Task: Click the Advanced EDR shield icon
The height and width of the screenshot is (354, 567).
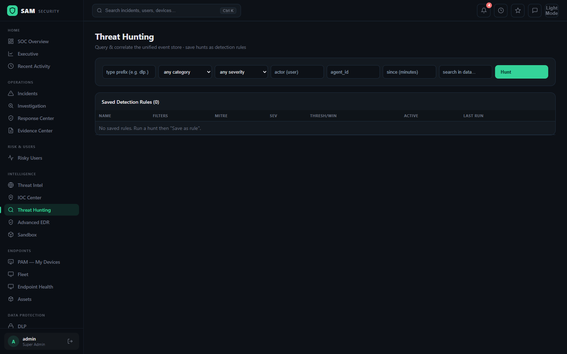Action: [x=11, y=222]
